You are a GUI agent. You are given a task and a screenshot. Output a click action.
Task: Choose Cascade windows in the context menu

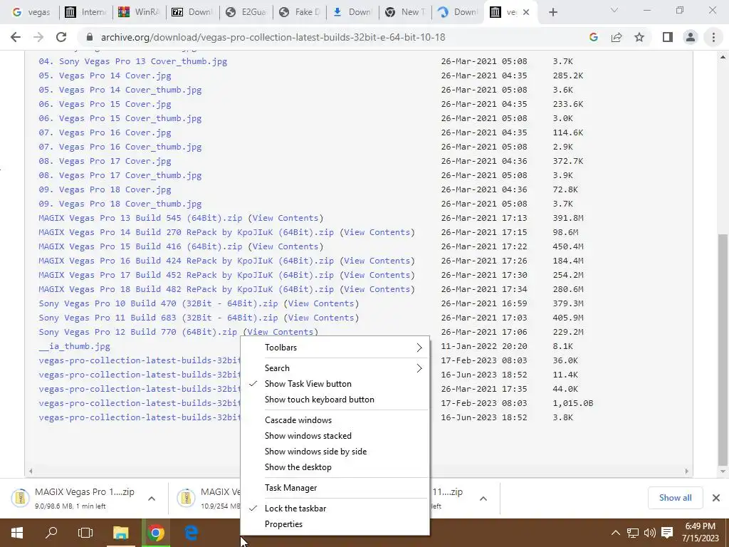pos(335,420)
